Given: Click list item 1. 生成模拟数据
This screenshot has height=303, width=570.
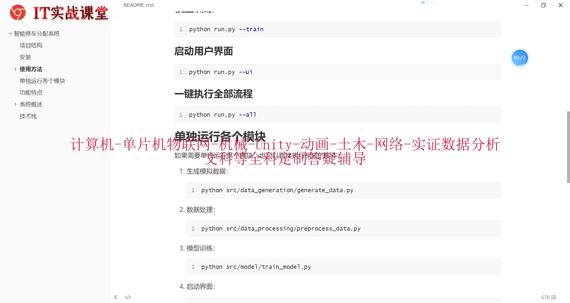Looking at the screenshot, I should tap(204, 171).
